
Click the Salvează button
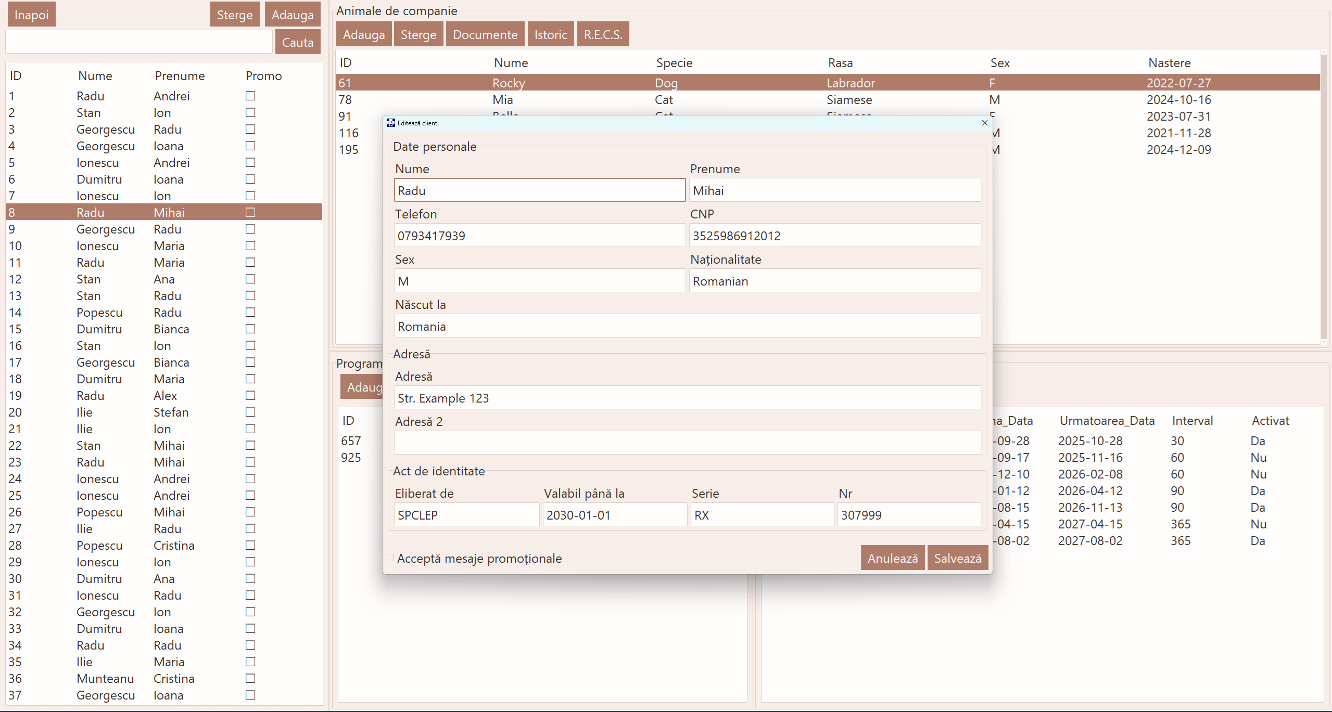click(x=958, y=558)
